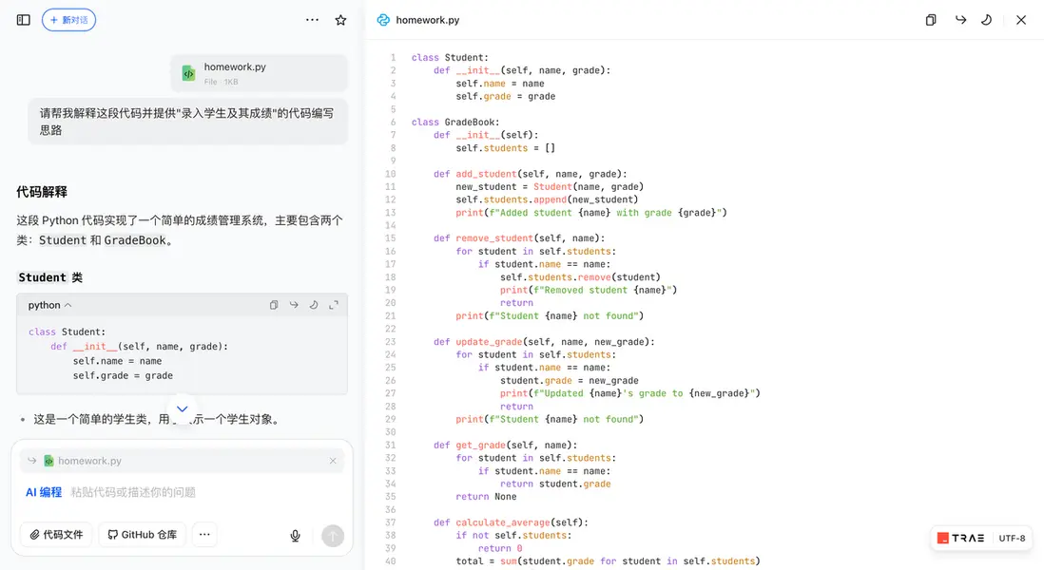Image resolution: width=1044 pixels, height=570 pixels.
Task: Click the export arrow icon in file viewer header
Action: pyautogui.click(x=960, y=20)
